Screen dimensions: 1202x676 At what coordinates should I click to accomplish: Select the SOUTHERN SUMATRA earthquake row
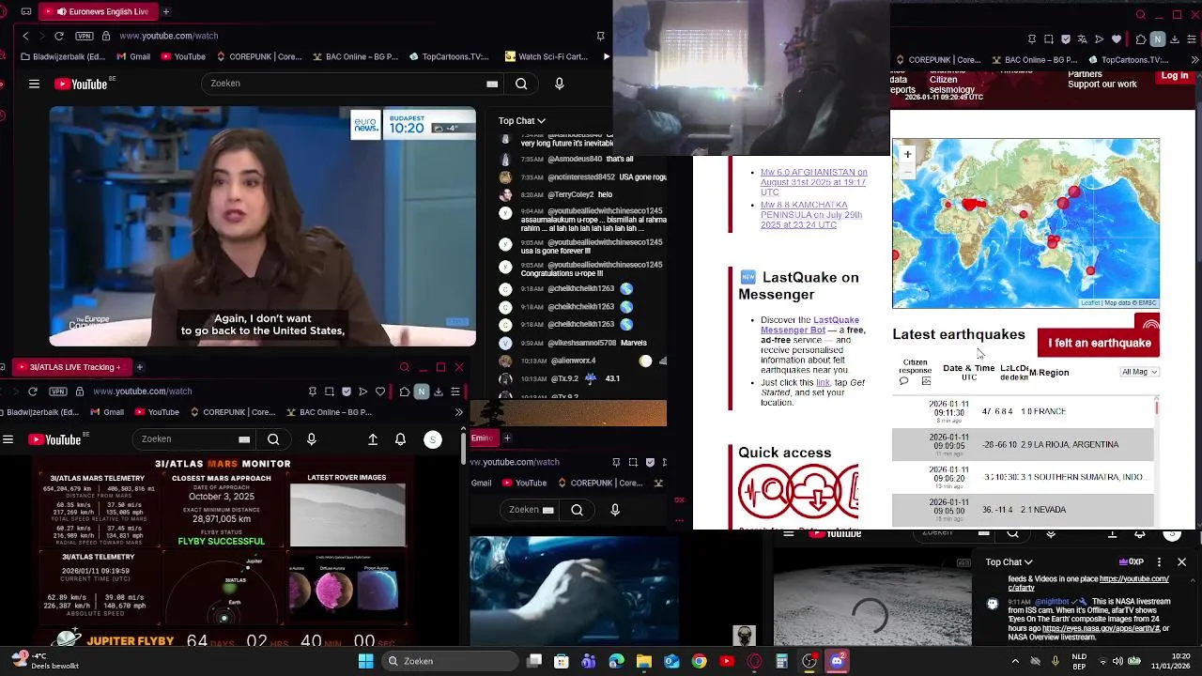coord(1023,477)
